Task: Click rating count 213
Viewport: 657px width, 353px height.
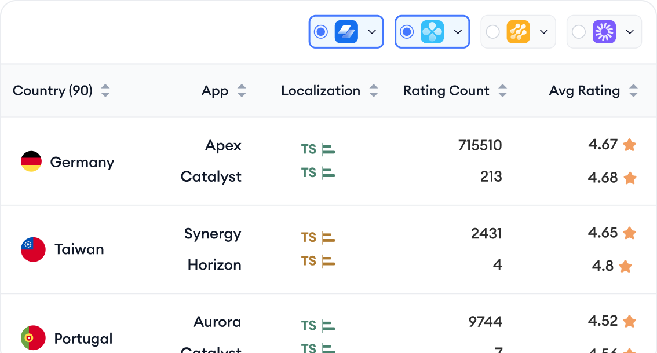Action: tap(491, 176)
